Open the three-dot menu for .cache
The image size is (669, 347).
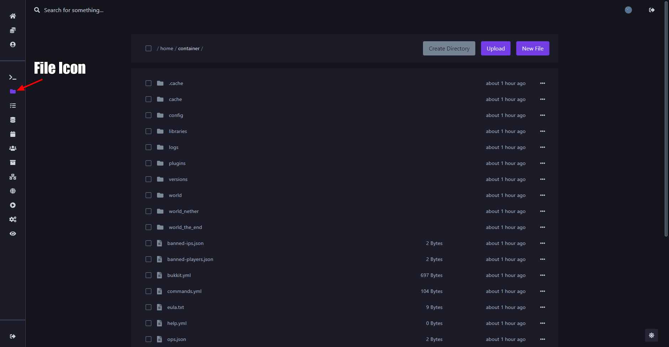[x=543, y=83]
